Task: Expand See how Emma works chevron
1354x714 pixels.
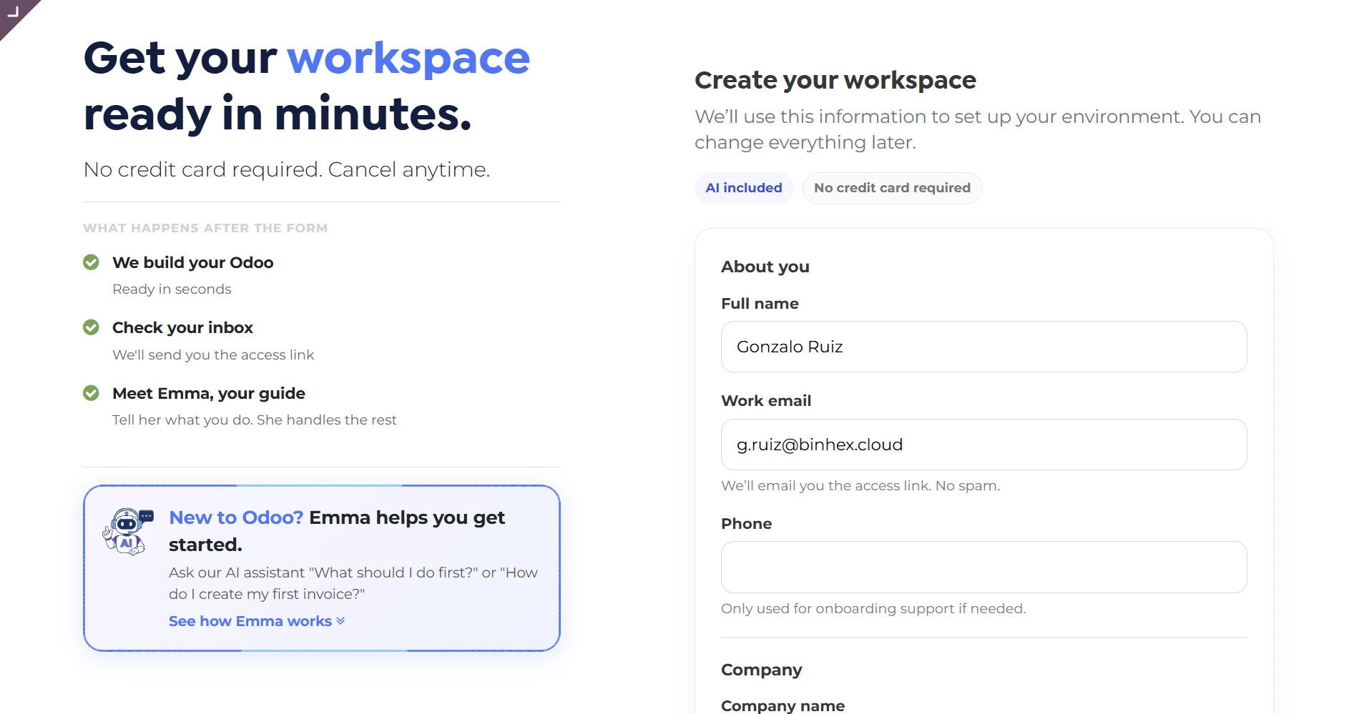Action: pyautogui.click(x=340, y=621)
